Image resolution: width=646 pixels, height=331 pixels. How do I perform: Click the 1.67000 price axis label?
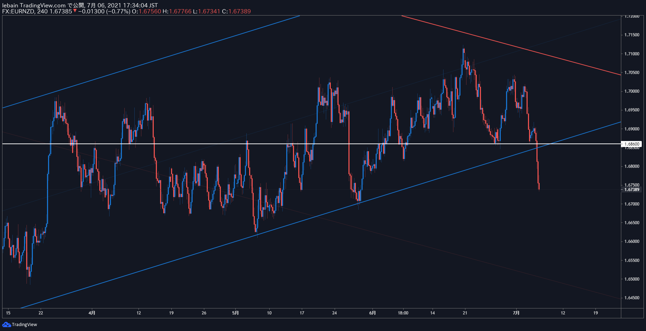pyautogui.click(x=632, y=204)
